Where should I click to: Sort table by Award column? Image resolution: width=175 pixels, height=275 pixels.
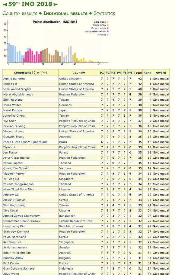click(x=161, y=73)
